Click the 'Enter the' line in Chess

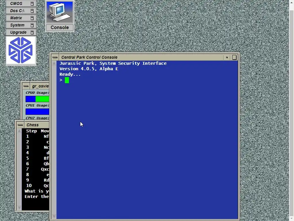[x=37, y=197]
